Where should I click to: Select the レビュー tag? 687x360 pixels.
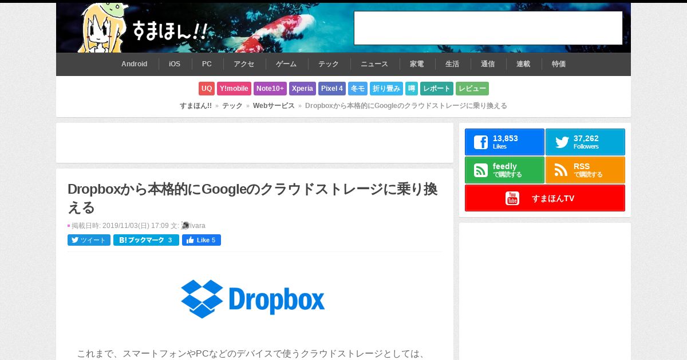click(472, 89)
